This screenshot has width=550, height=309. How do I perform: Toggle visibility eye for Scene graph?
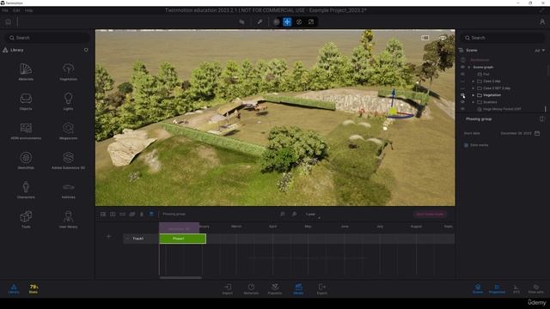coord(462,67)
